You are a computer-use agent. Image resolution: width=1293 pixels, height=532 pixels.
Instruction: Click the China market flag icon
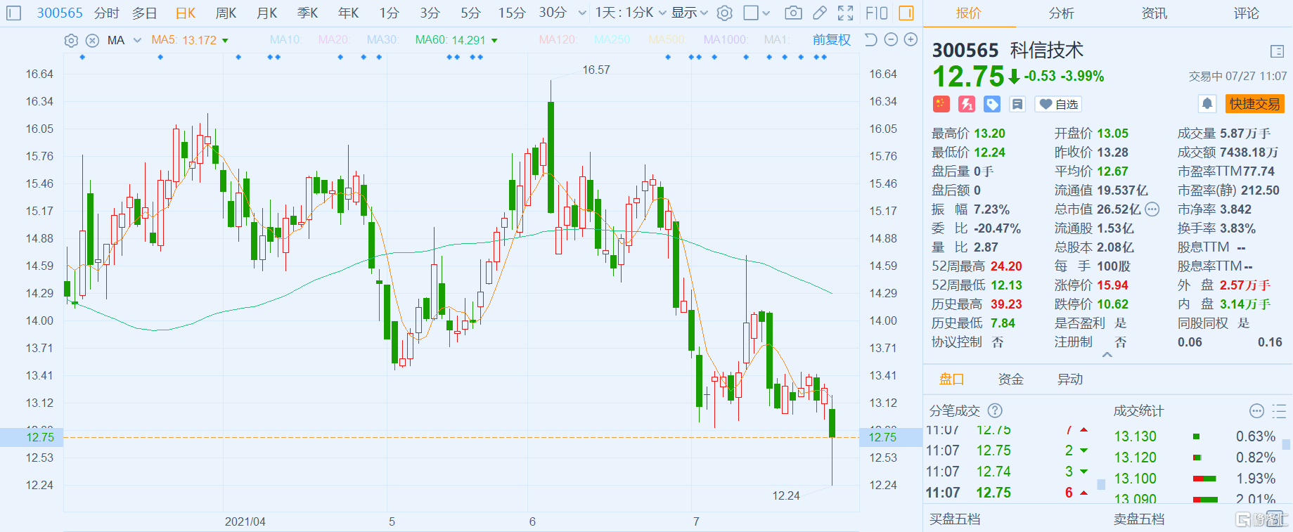(941, 104)
